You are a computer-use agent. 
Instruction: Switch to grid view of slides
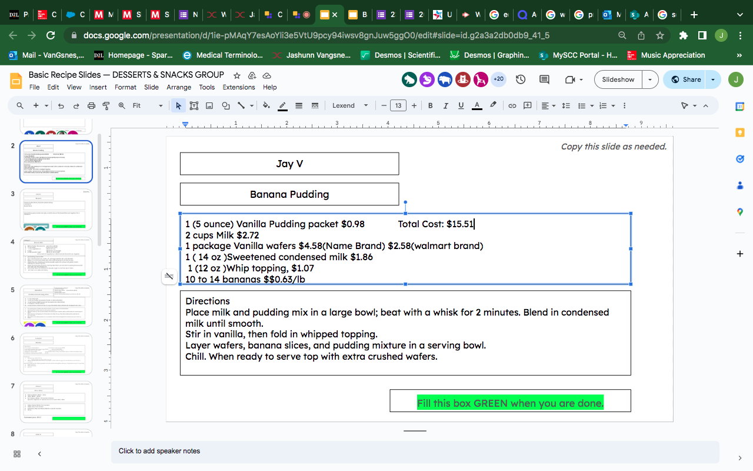click(x=17, y=454)
